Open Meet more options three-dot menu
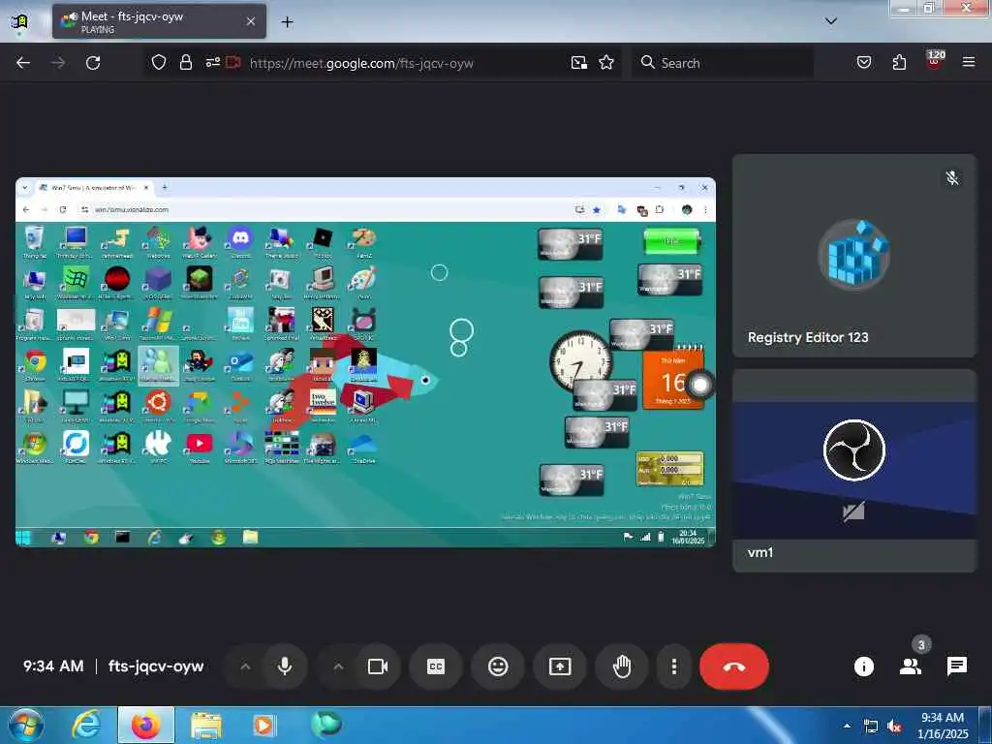 coord(674,666)
